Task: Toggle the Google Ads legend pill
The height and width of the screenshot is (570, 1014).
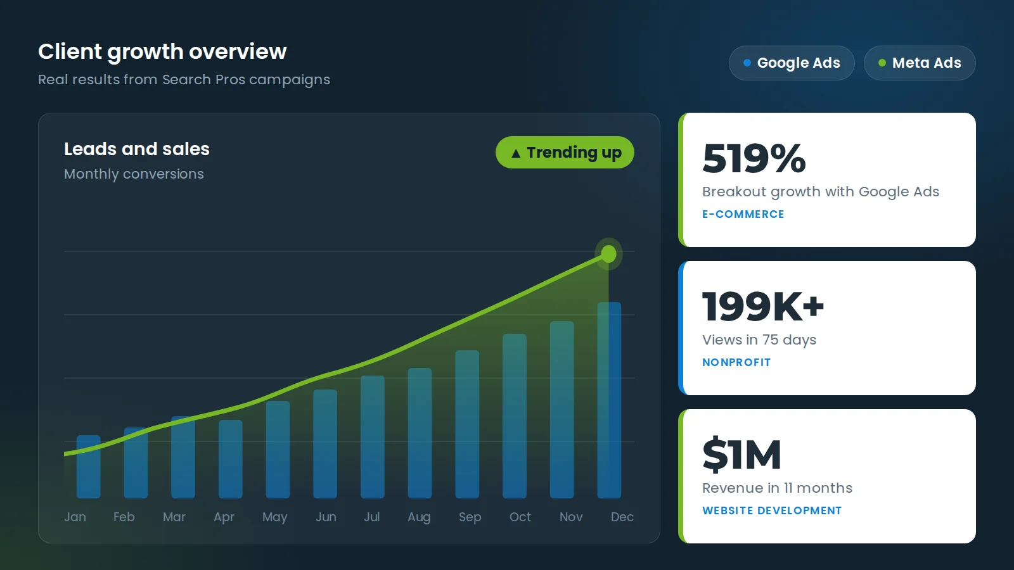Action: coord(792,63)
